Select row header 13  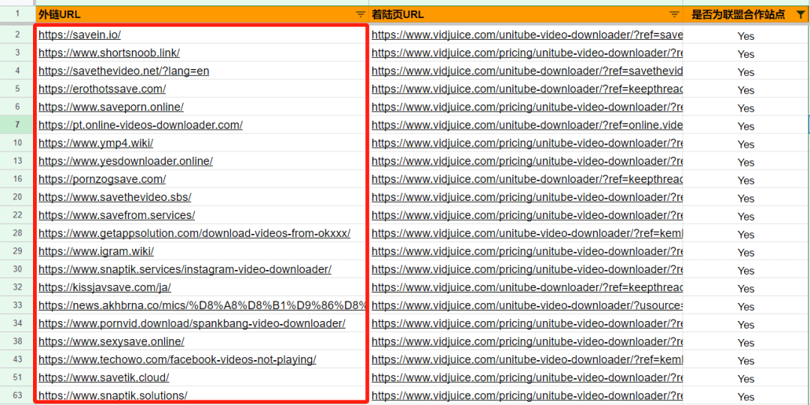[17, 160]
